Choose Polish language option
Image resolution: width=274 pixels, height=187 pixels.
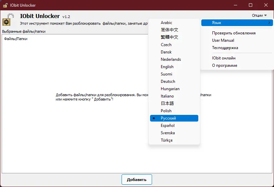point(174,111)
